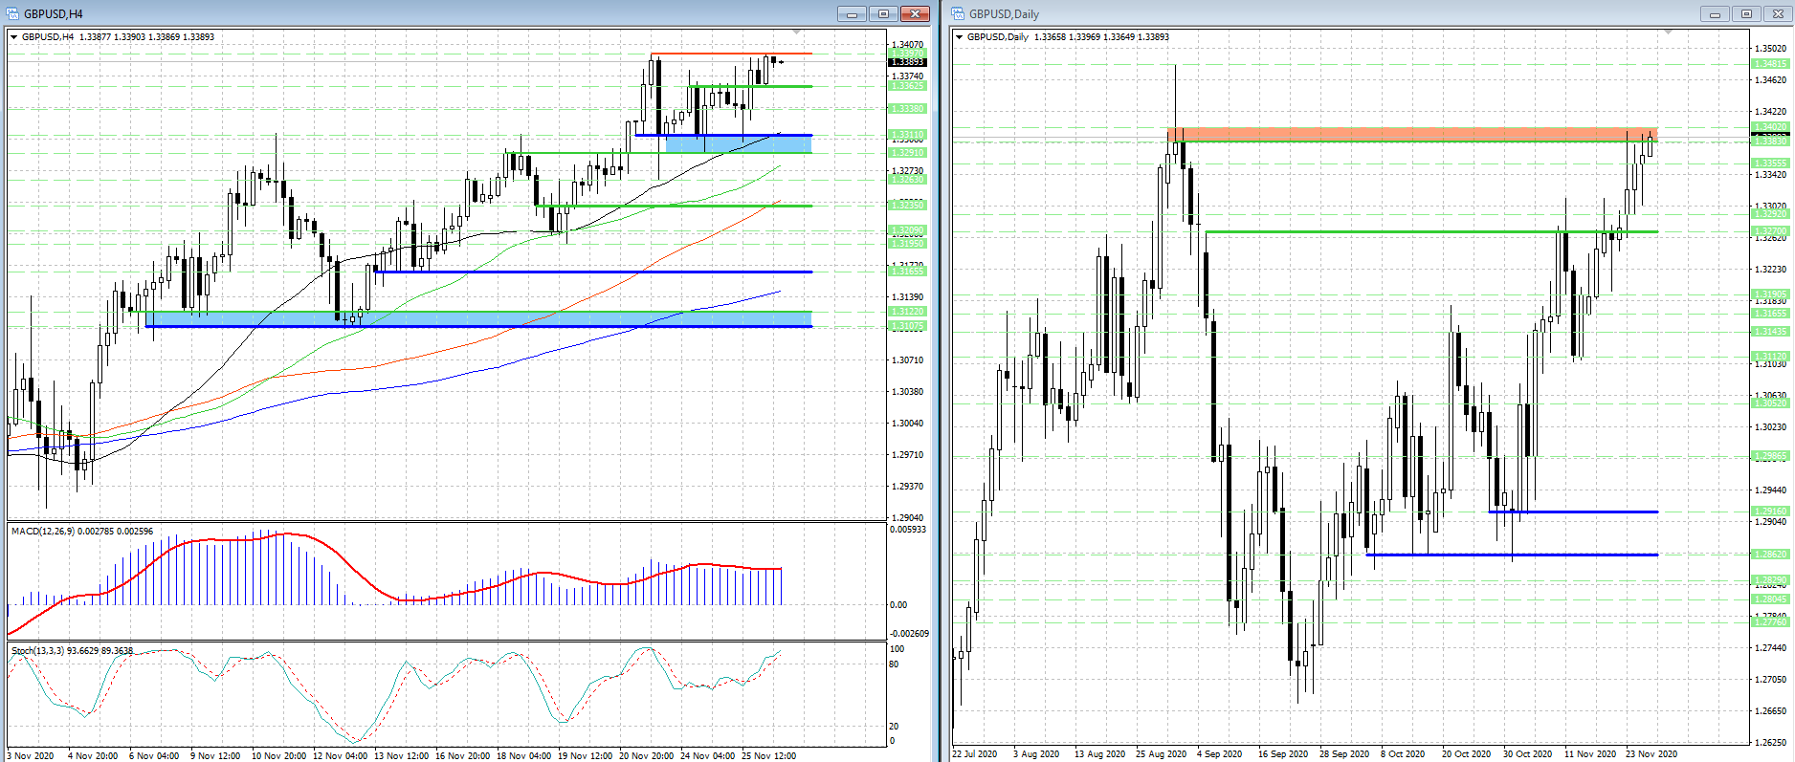Viewport: 1795px width, 762px height.
Task: Click the chart icon in GBPUSD,Daily title bar
Action: coord(958,13)
